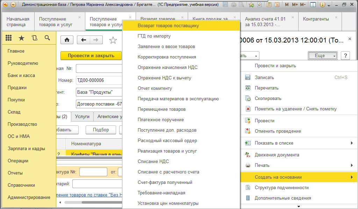
Task: Choose Возврат товаров поставщику from the list
Action: pos(168,26)
